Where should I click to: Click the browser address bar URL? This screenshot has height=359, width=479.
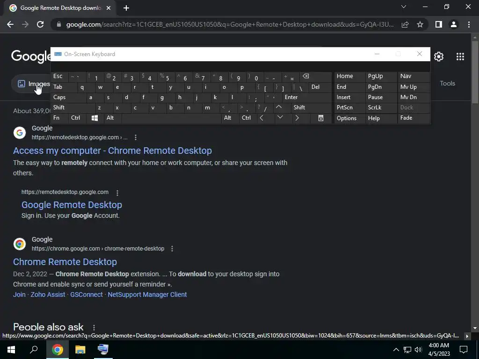230,24
